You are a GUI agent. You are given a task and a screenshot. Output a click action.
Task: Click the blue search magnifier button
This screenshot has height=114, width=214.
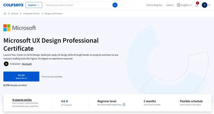pos(115,5)
